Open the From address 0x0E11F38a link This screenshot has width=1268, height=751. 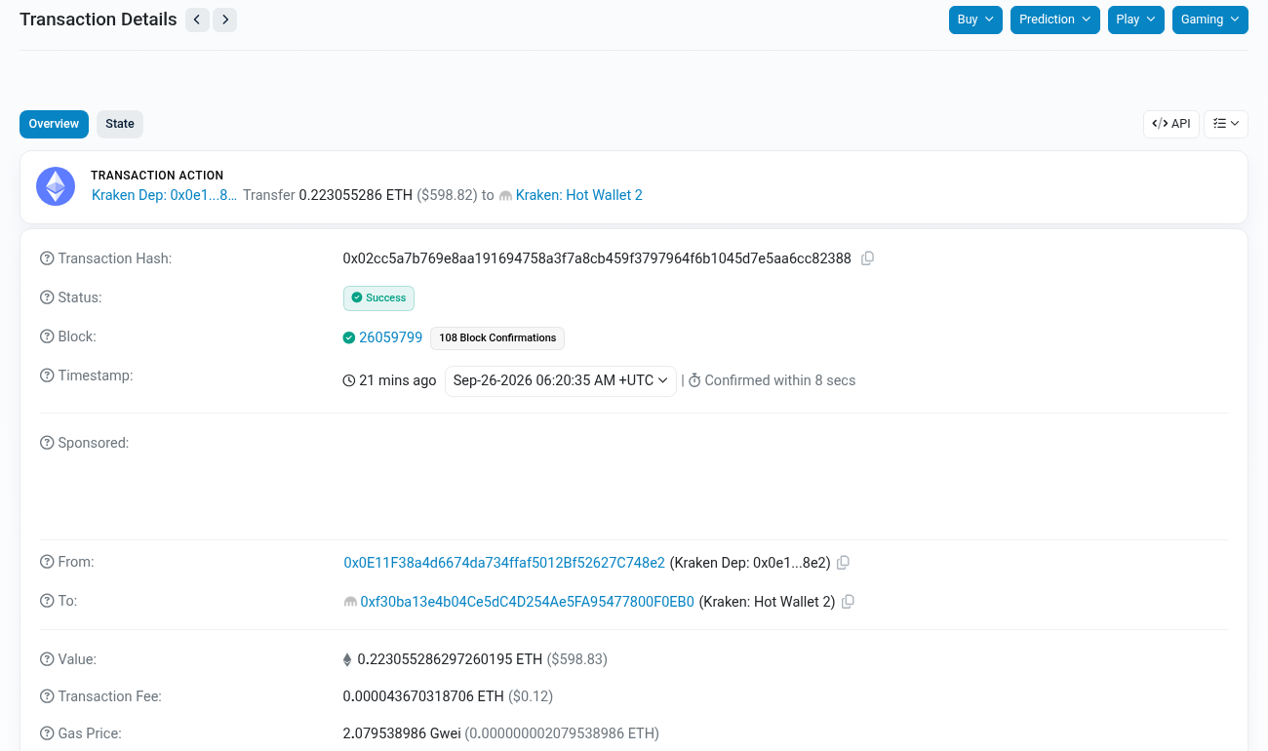pos(504,563)
